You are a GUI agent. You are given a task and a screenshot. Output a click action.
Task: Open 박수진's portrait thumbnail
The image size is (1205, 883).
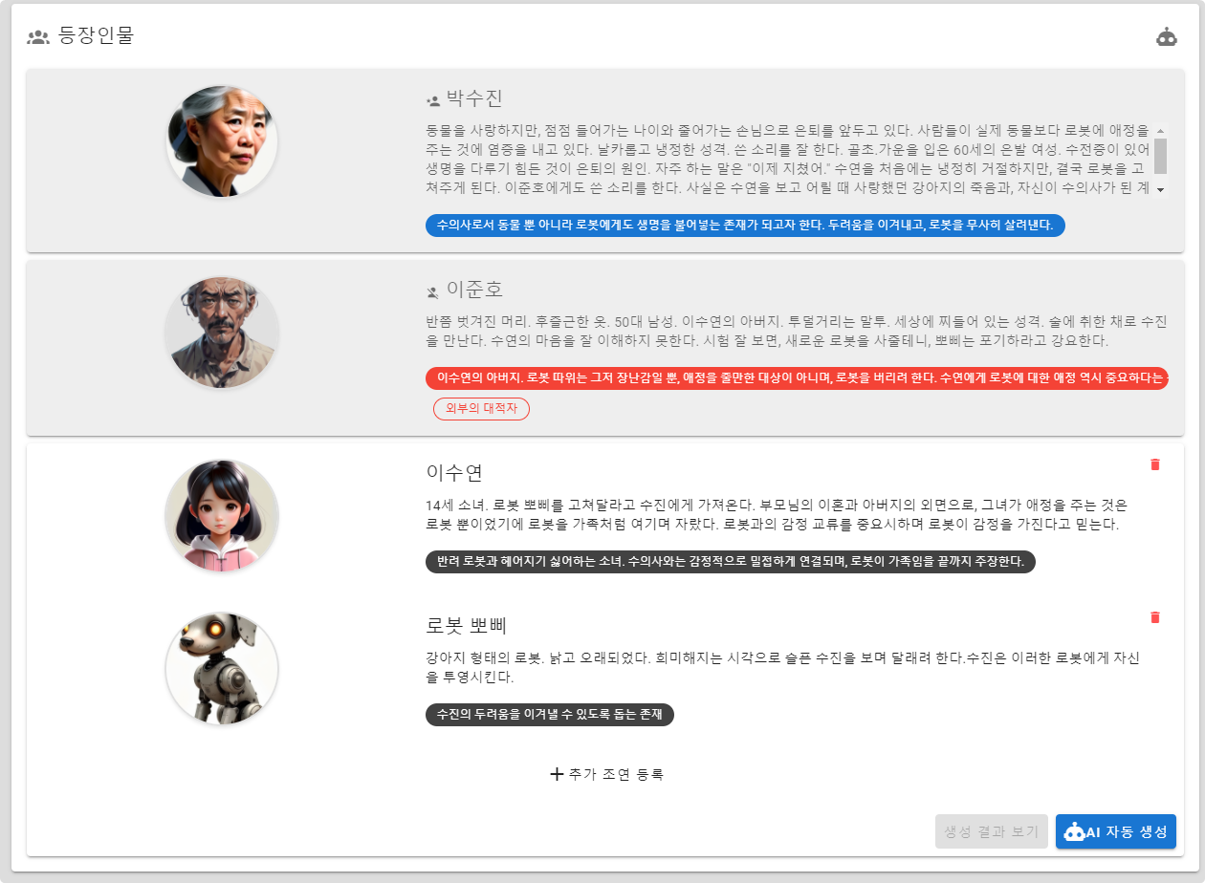(x=222, y=141)
